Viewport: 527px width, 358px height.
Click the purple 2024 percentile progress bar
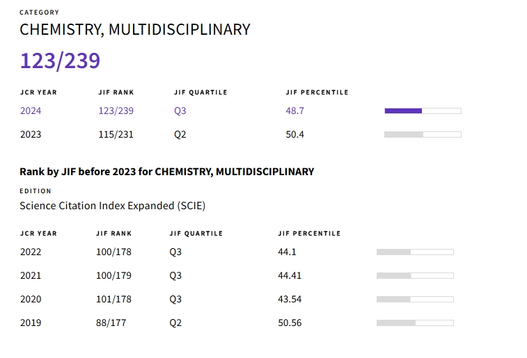(422, 111)
